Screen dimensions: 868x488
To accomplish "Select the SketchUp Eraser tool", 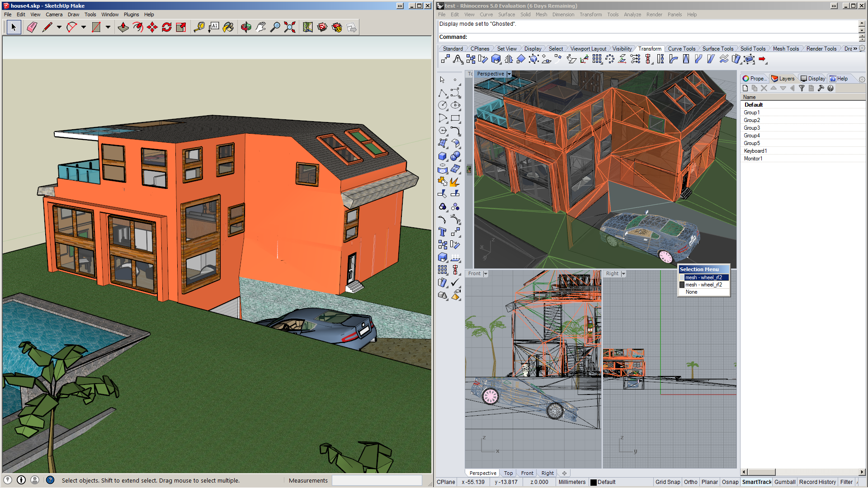I will pyautogui.click(x=32, y=28).
